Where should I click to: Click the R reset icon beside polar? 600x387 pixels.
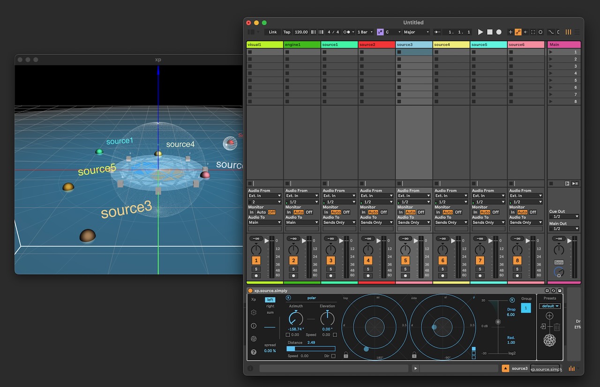point(288,298)
